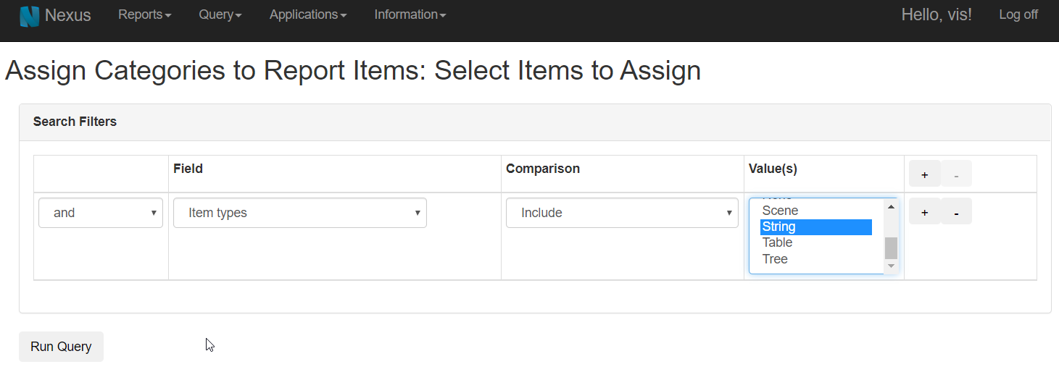Open the Reports menu

(144, 14)
